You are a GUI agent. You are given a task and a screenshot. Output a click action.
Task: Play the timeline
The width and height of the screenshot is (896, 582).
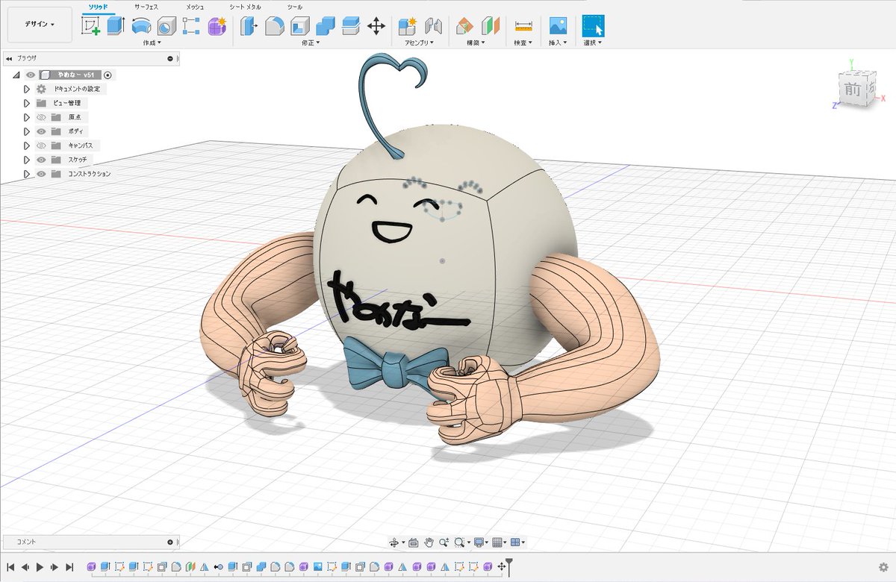pyautogui.click(x=40, y=567)
